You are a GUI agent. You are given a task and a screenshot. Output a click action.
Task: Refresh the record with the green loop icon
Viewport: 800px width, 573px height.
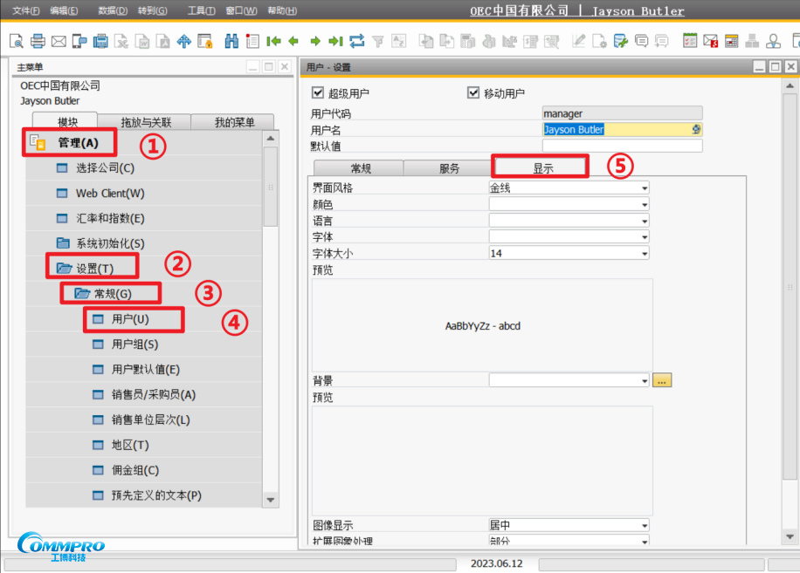(x=355, y=41)
